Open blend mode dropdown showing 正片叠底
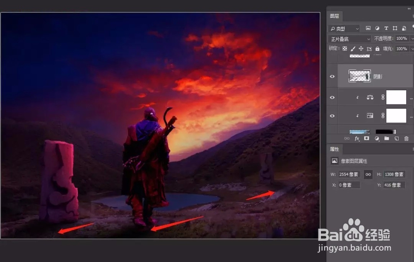This screenshot has width=414, height=262. [x=350, y=39]
